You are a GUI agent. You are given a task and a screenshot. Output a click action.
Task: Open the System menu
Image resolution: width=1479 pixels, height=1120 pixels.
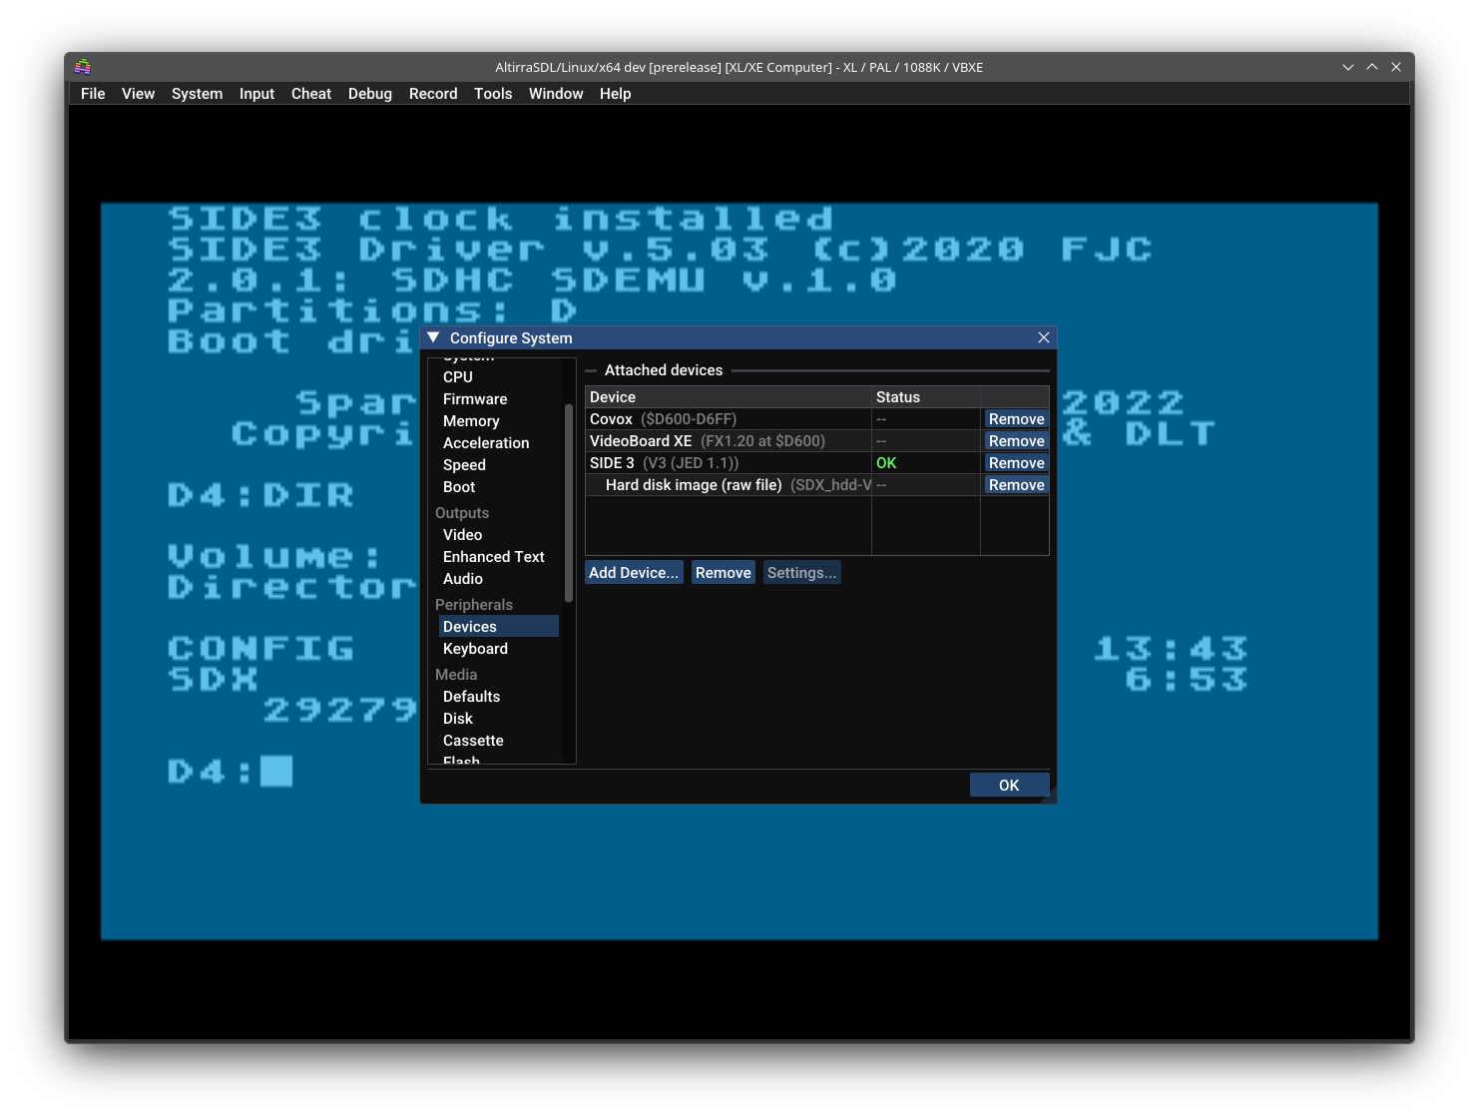point(197,94)
